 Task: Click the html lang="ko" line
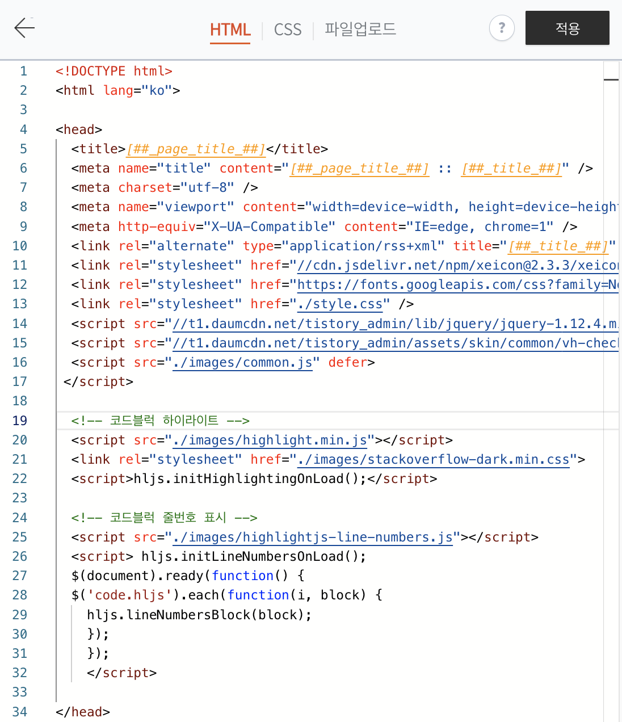tap(118, 90)
